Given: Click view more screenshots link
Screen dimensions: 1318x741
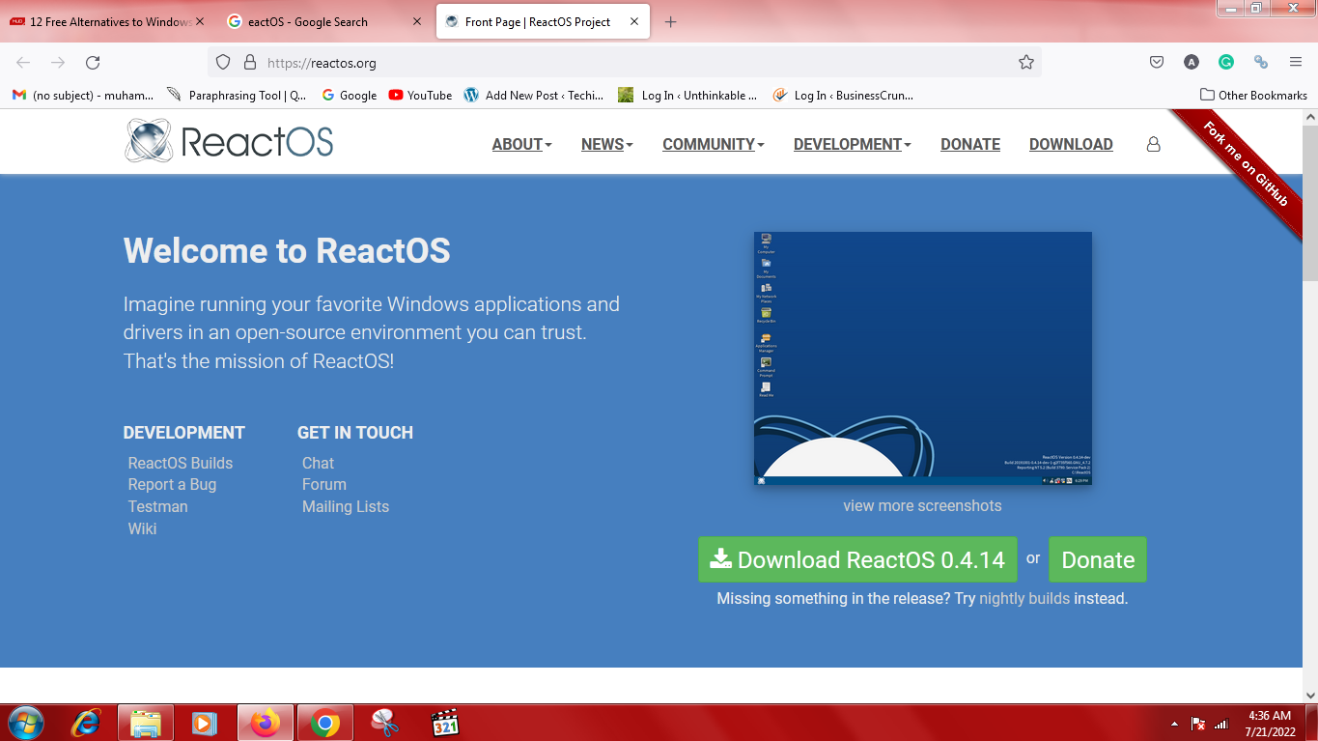Looking at the screenshot, I should tap(922, 505).
